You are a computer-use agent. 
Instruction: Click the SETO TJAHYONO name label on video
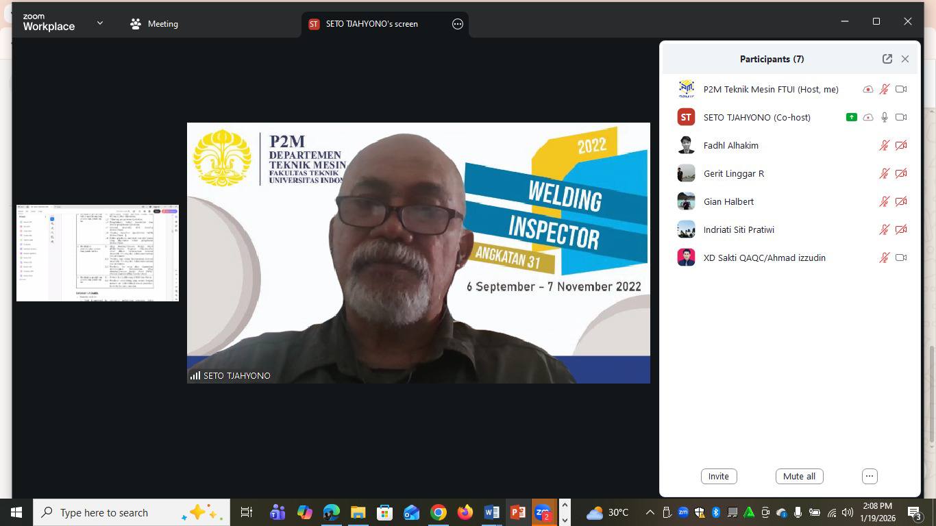pyautogui.click(x=236, y=375)
